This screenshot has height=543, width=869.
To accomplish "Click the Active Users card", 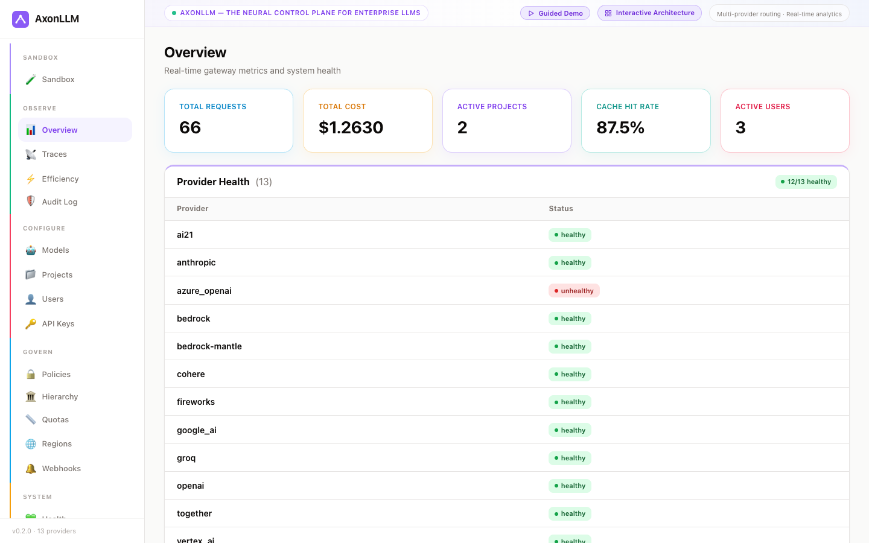I will tap(785, 121).
